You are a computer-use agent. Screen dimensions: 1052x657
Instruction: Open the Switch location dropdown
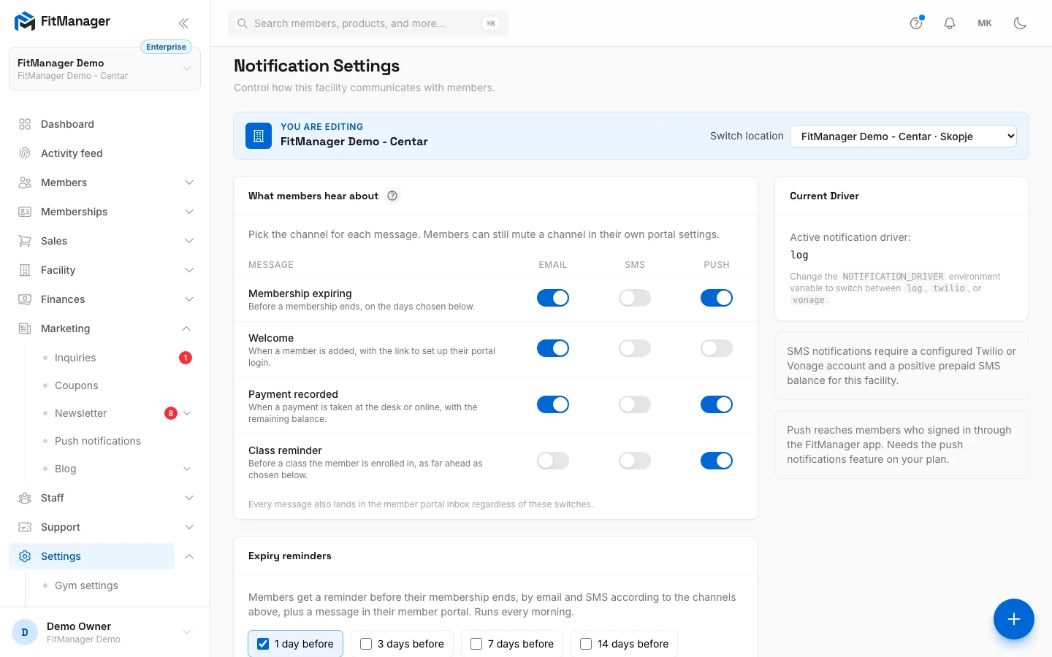pyautogui.click(x=903, y=137)
